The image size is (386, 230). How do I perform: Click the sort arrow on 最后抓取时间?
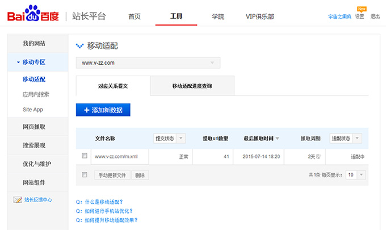click(x=279, y=139)
